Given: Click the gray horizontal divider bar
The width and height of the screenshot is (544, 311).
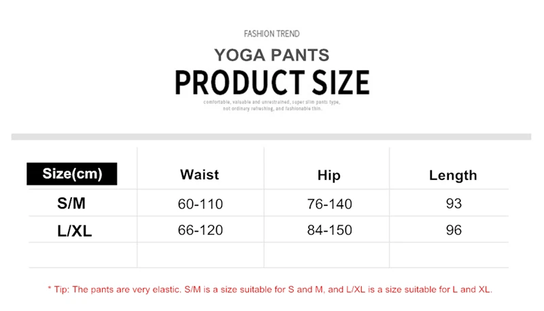Looking at the screenshot, I should tap(271, 136).
